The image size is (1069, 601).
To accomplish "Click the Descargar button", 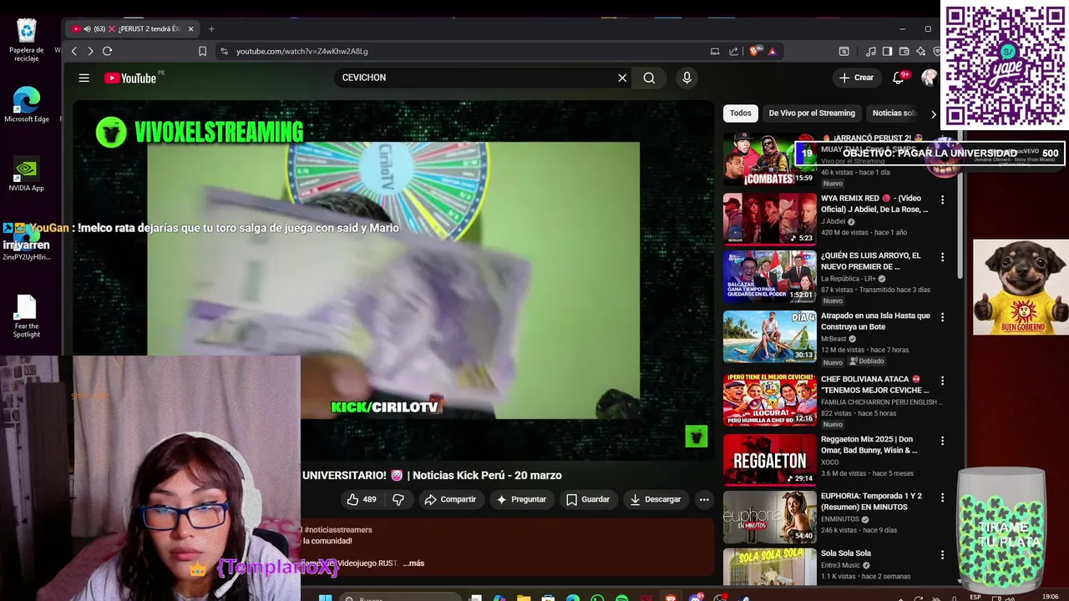I will [x=655, y=499].
